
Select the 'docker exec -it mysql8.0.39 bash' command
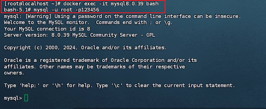click(x=111, y=4)
